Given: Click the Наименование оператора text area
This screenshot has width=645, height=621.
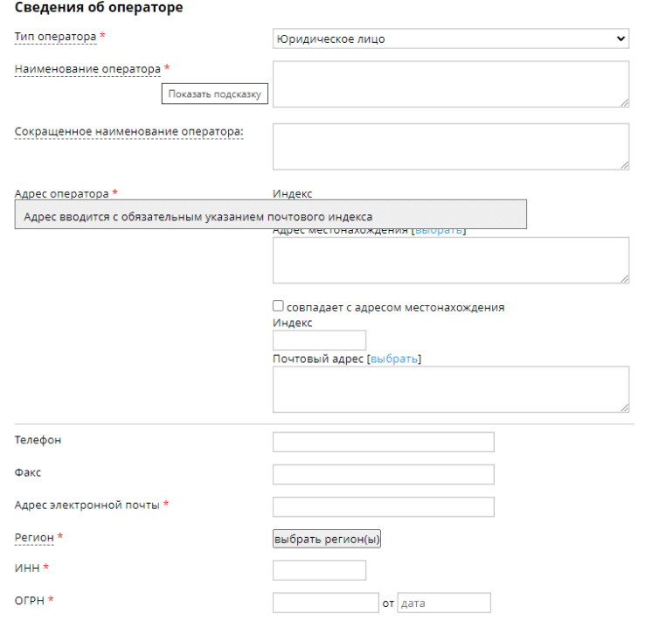Looking at the screenshot, I should click(x=450, y=84).
